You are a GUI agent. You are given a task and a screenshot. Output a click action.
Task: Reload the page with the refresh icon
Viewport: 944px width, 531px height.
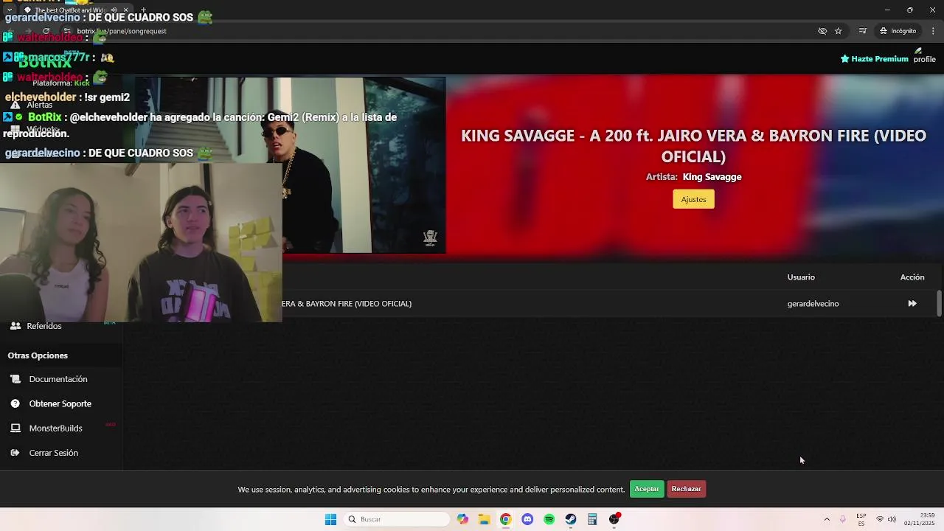coord(46,31)
